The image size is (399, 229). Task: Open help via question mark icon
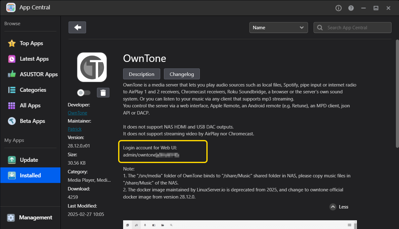[x=351, y=8]
